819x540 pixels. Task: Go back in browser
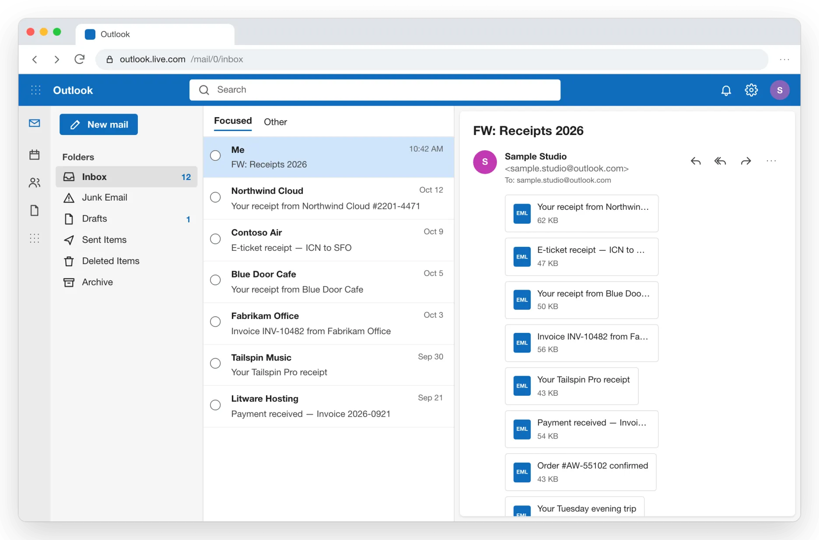click(35, 59)
